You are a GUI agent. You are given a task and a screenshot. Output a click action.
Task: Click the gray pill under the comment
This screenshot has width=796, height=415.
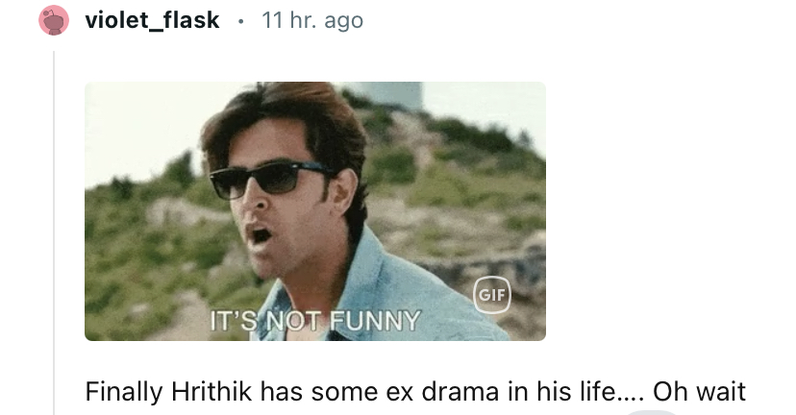653,412
